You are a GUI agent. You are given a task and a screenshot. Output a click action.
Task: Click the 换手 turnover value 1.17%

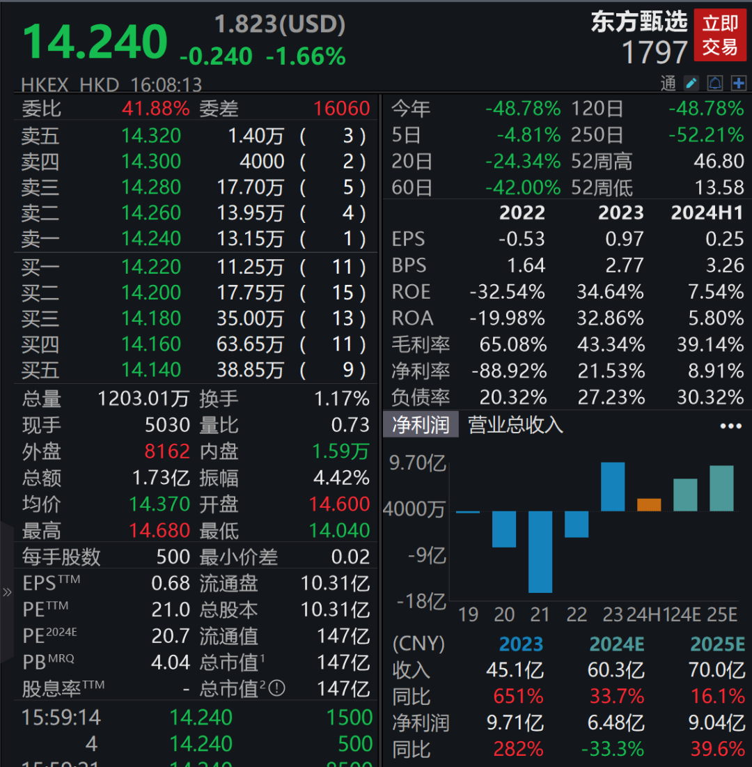coord(341,398)
